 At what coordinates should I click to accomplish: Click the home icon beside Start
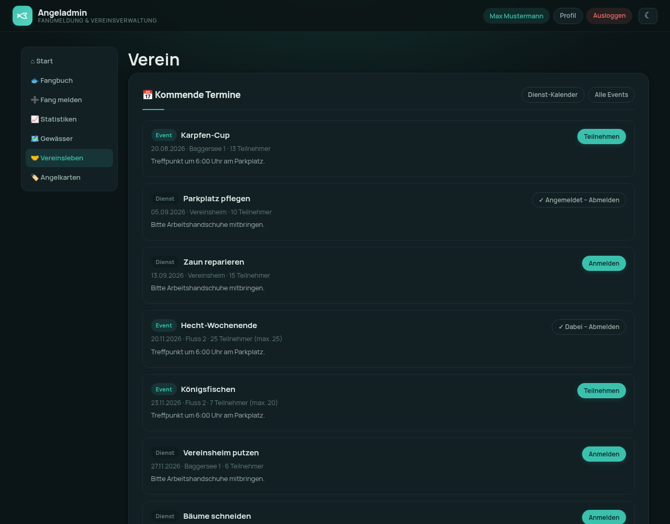[x=32, y=61]
